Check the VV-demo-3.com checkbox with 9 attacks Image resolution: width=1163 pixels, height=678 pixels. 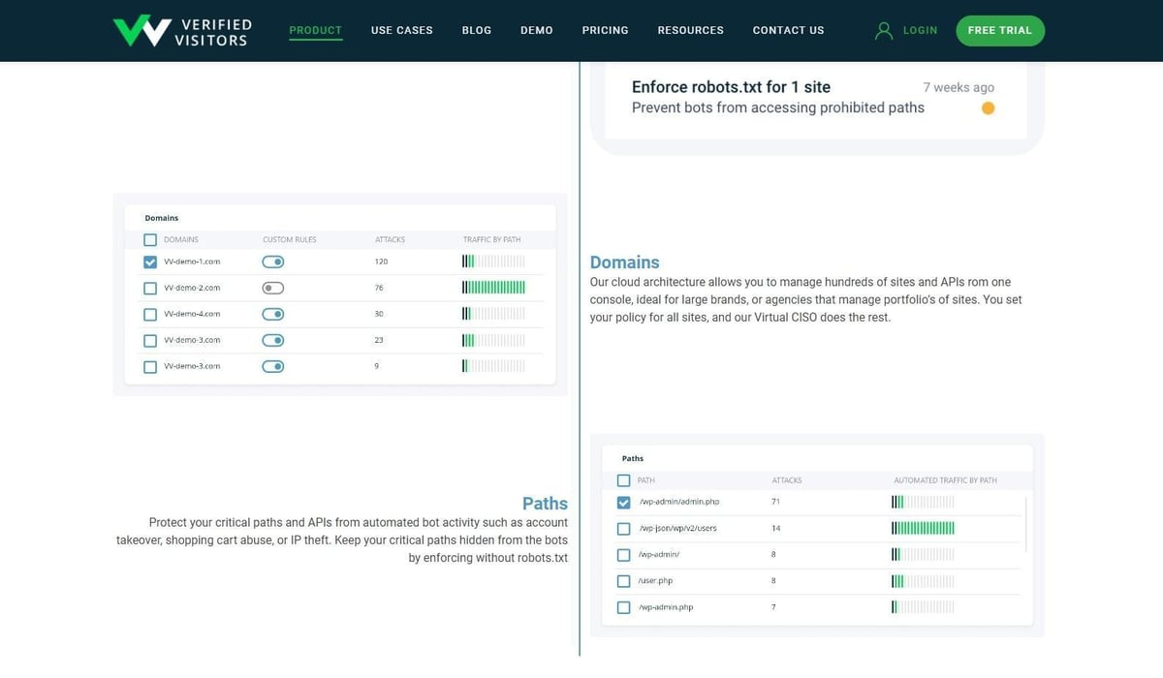point(150,366)
